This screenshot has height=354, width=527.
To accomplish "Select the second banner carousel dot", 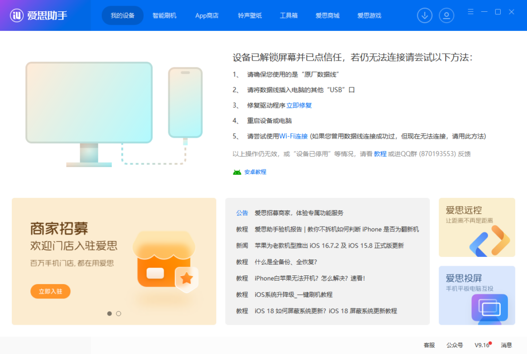I will pyautogui.click(x=119, y=313).
